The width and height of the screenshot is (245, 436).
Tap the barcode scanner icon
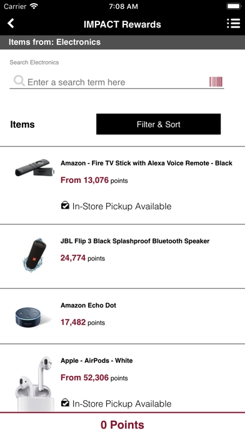tap(216, 81)
